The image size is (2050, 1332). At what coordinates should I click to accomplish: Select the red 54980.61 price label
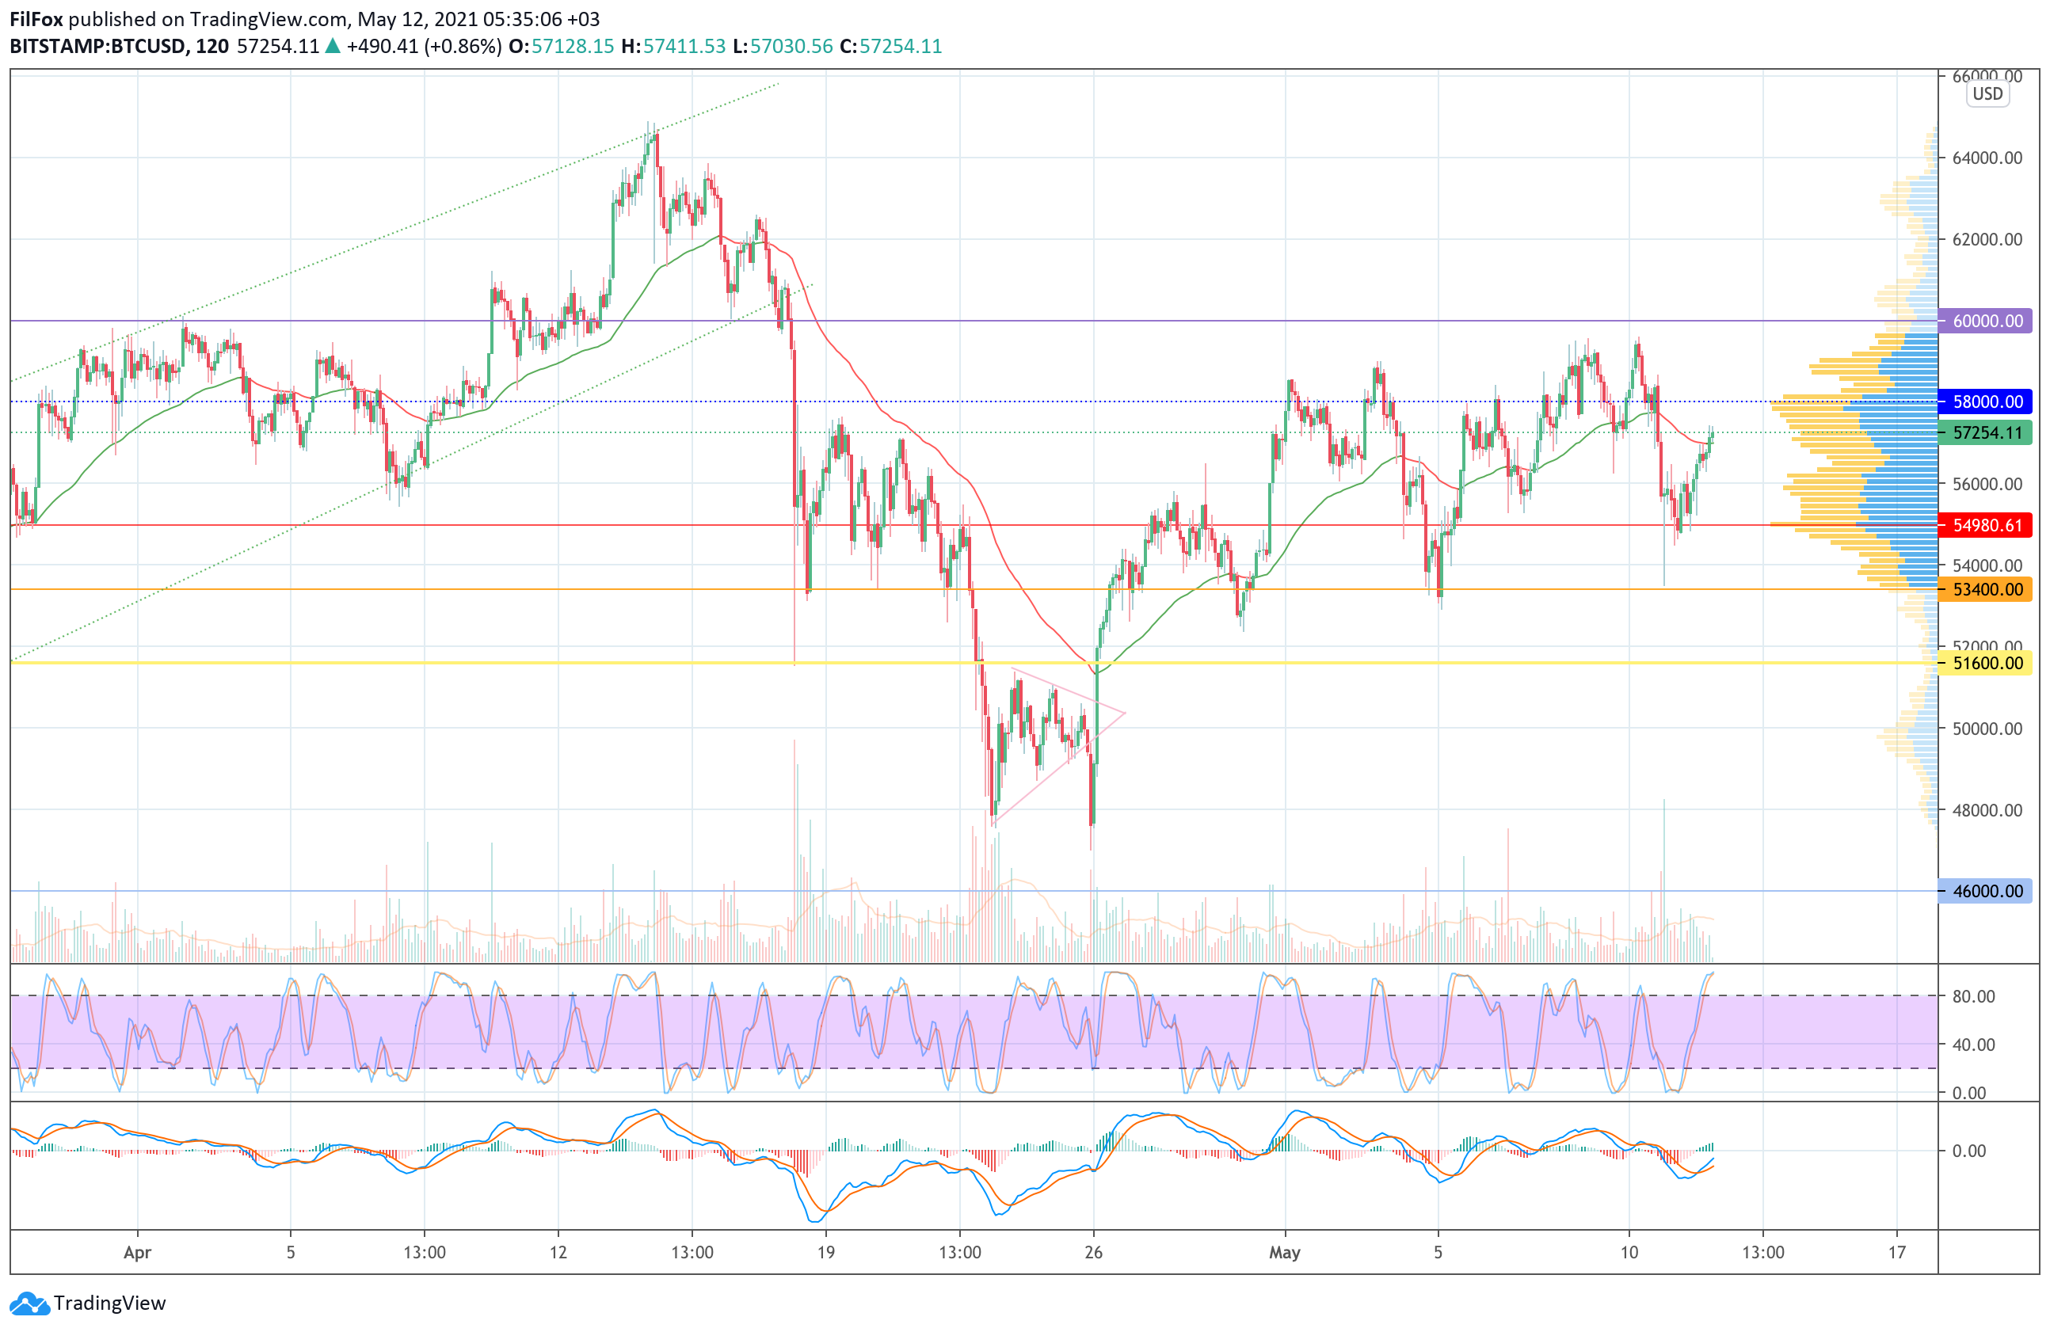1985,525
